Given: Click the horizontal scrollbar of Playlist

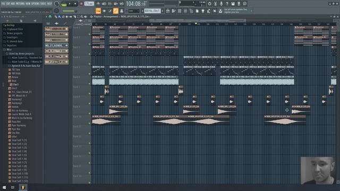Looking at the screenshot, I should click(x=197, y=21).
